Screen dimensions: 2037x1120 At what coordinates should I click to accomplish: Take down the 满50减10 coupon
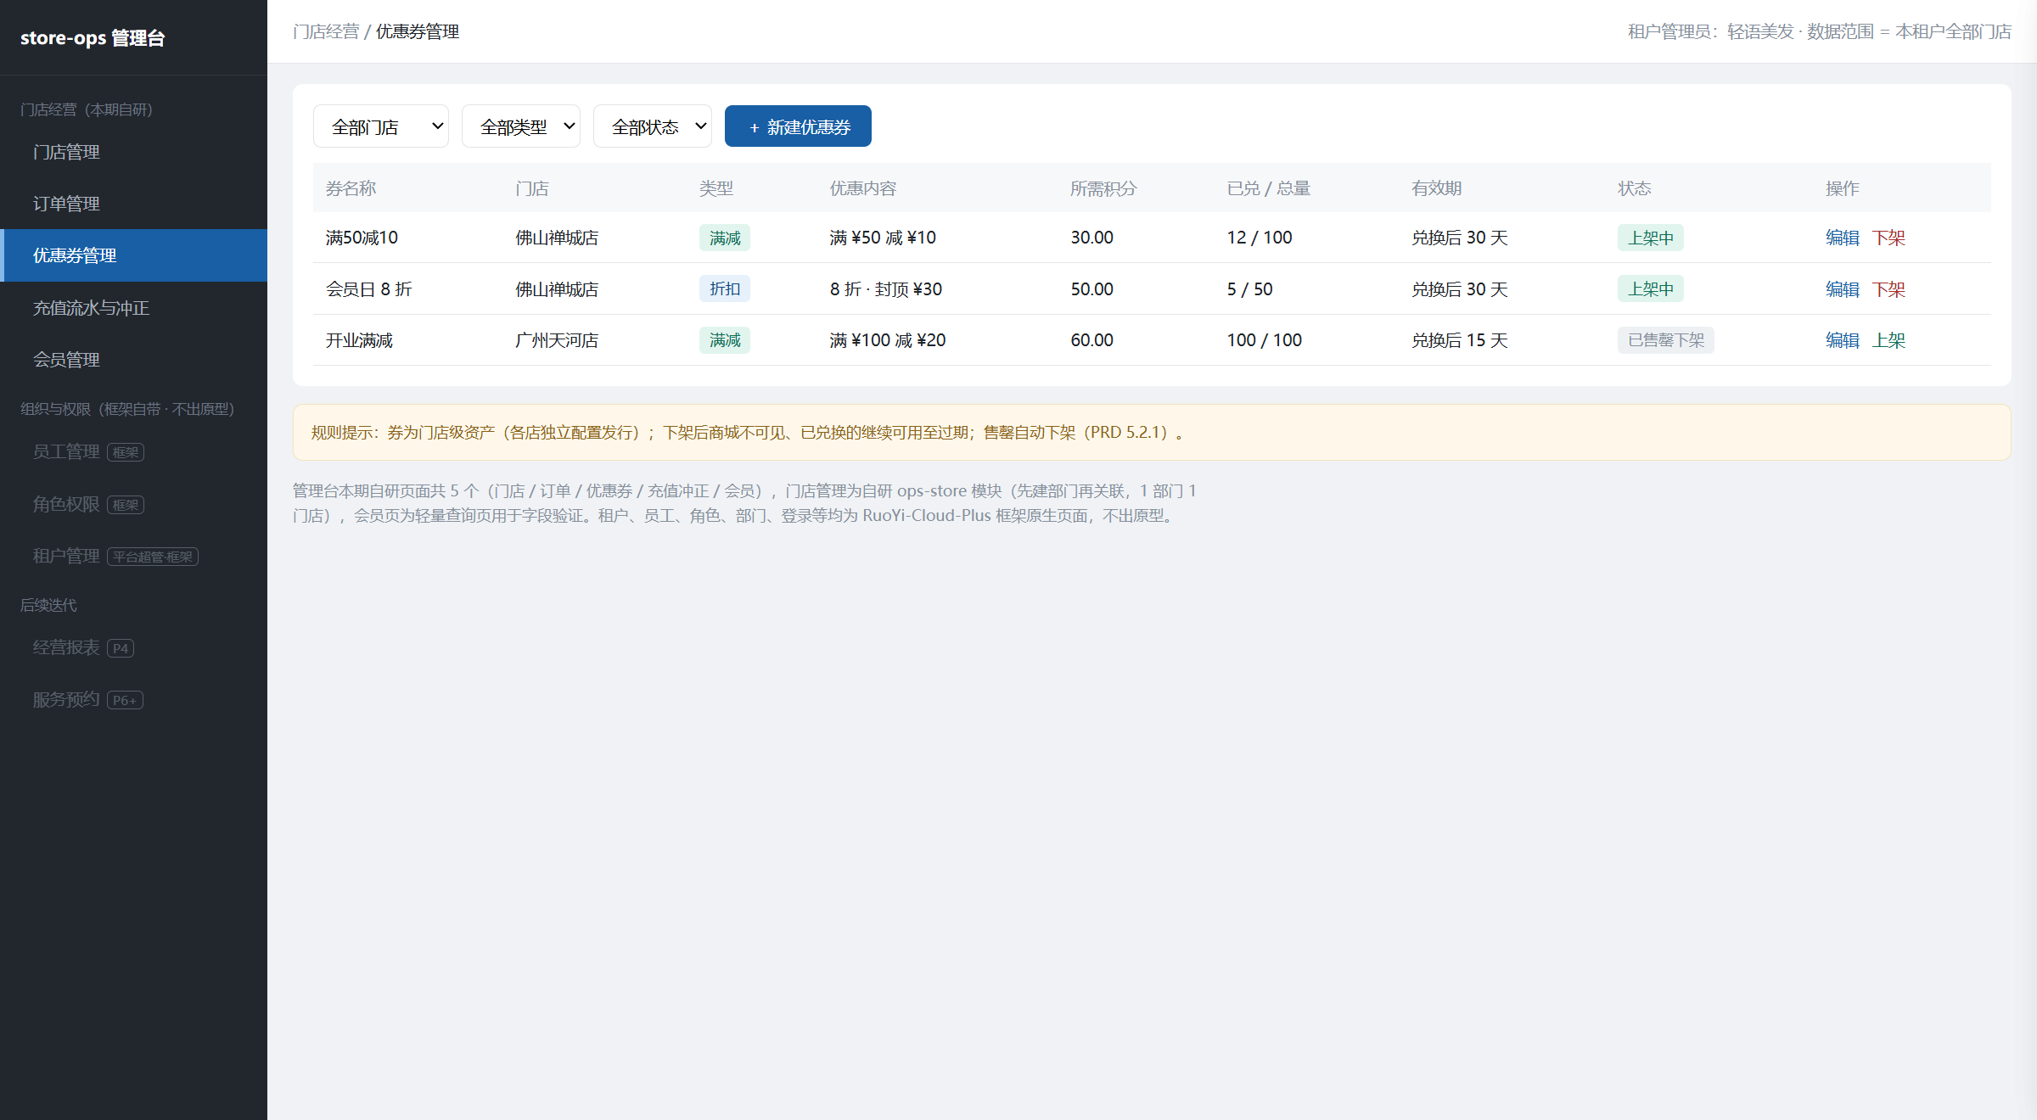(x=1888, y=238)
